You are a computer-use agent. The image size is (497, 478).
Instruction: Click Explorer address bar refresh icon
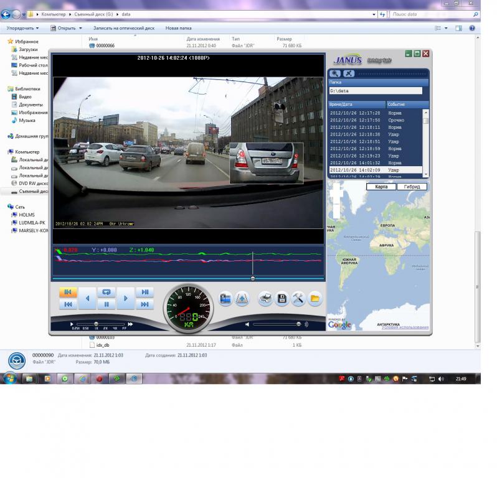tap(383, 14)
